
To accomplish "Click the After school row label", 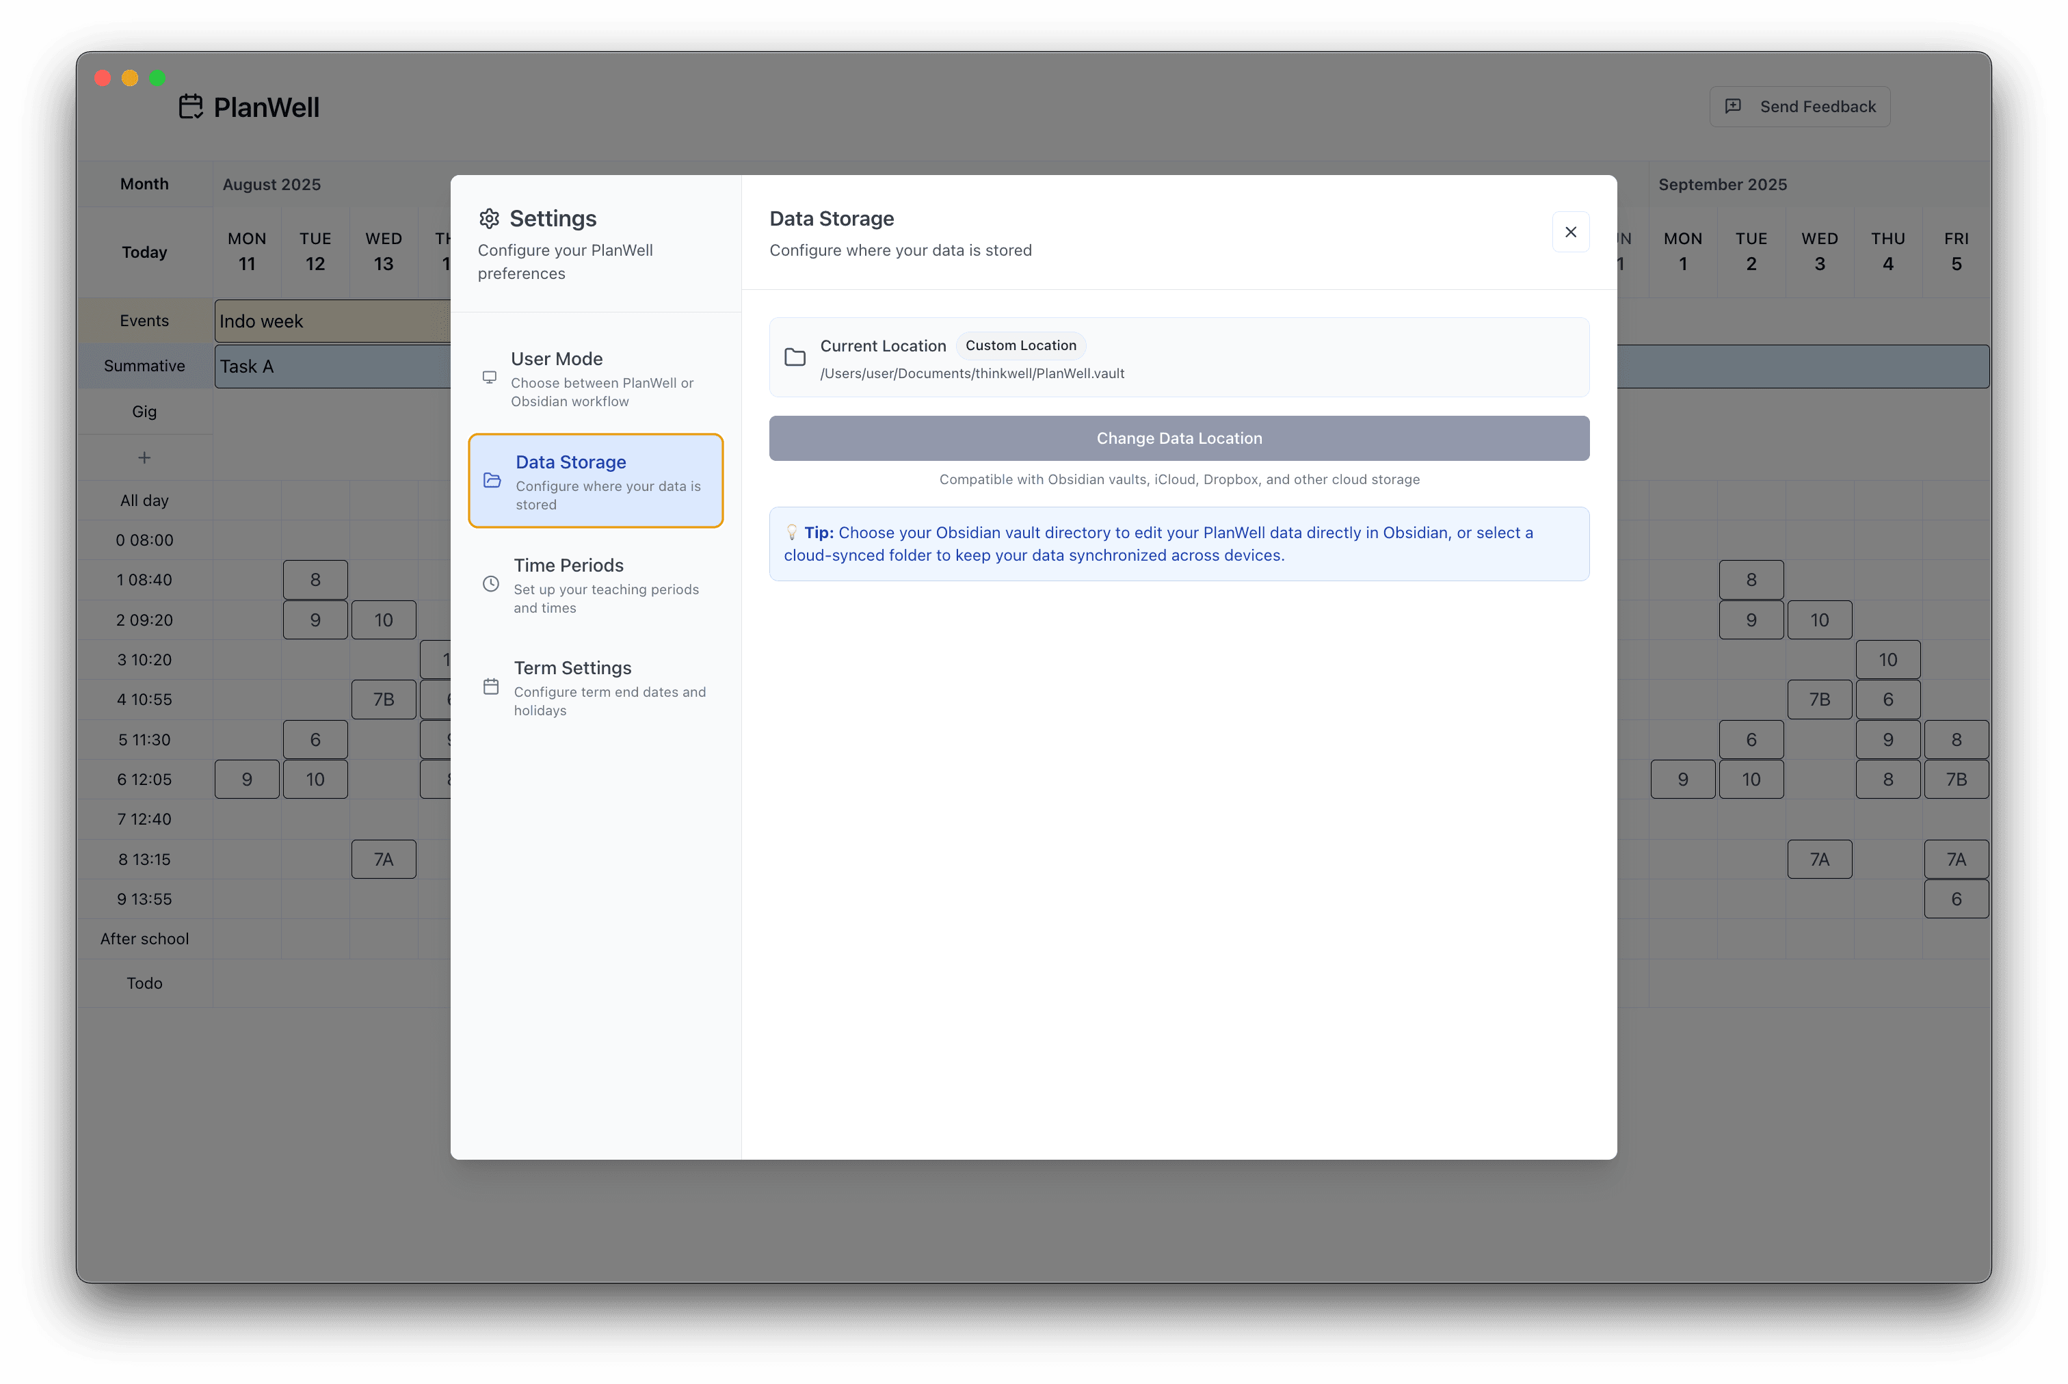I will [144, 939].
